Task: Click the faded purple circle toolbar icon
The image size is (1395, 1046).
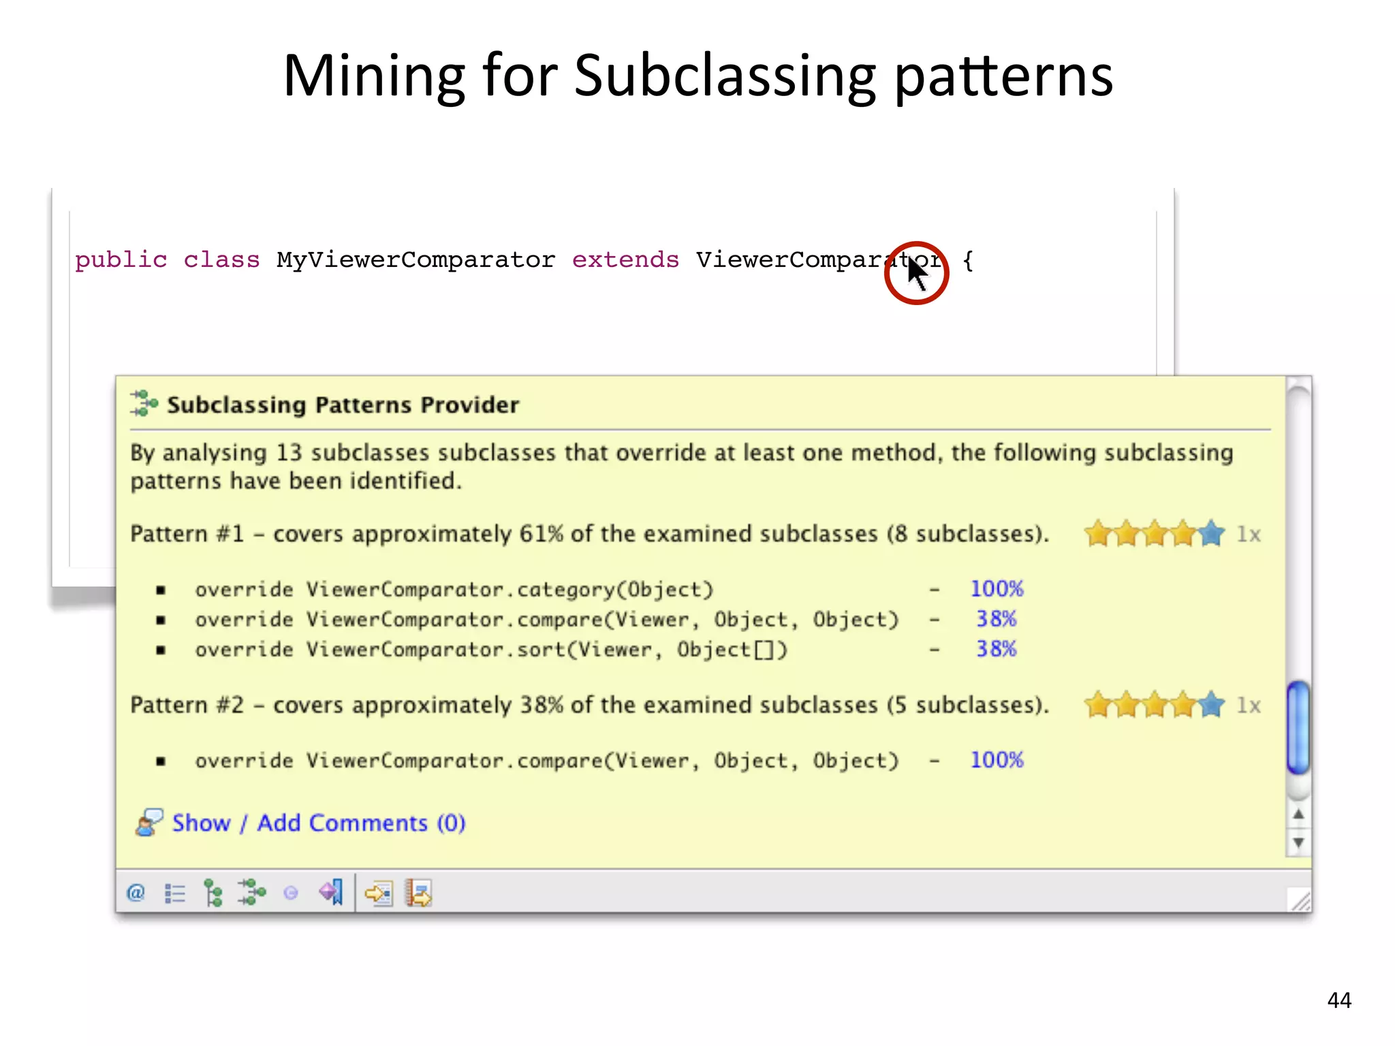Action: (x=291, y=893)
